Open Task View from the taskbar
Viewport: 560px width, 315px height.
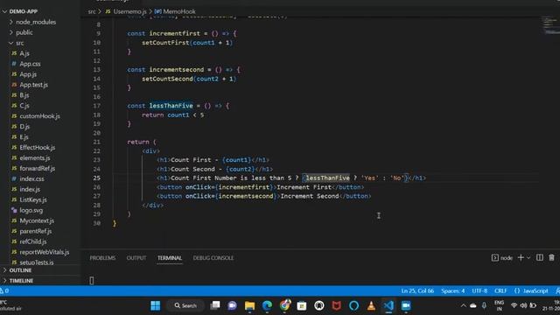tap(215, 305)
